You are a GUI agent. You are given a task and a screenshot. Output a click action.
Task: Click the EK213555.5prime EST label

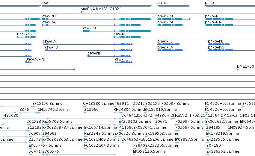point(223,140)
